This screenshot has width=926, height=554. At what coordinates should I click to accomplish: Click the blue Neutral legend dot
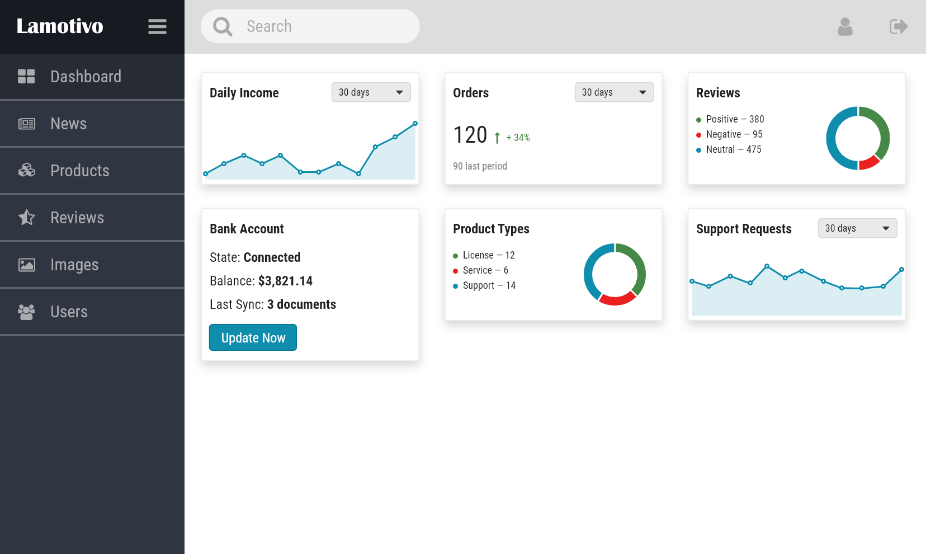click(x=698, y=150)
